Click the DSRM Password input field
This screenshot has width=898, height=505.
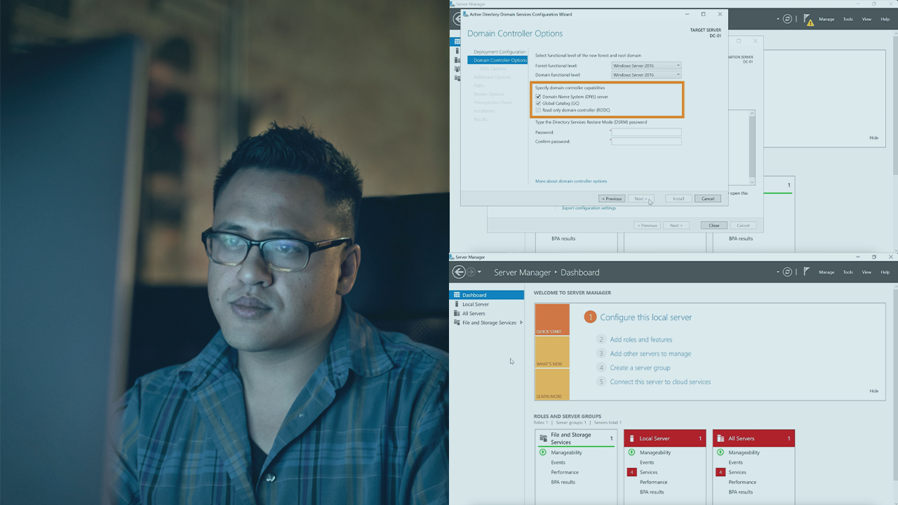(646, 132)
